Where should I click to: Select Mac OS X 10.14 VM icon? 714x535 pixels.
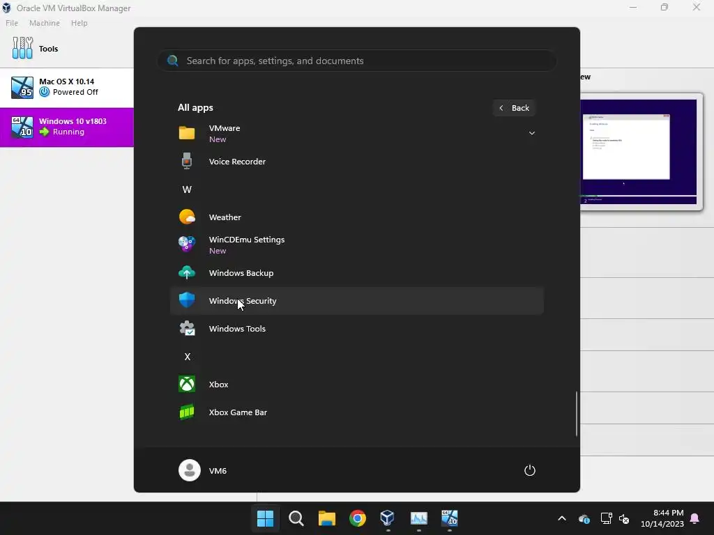click(22, 87)
